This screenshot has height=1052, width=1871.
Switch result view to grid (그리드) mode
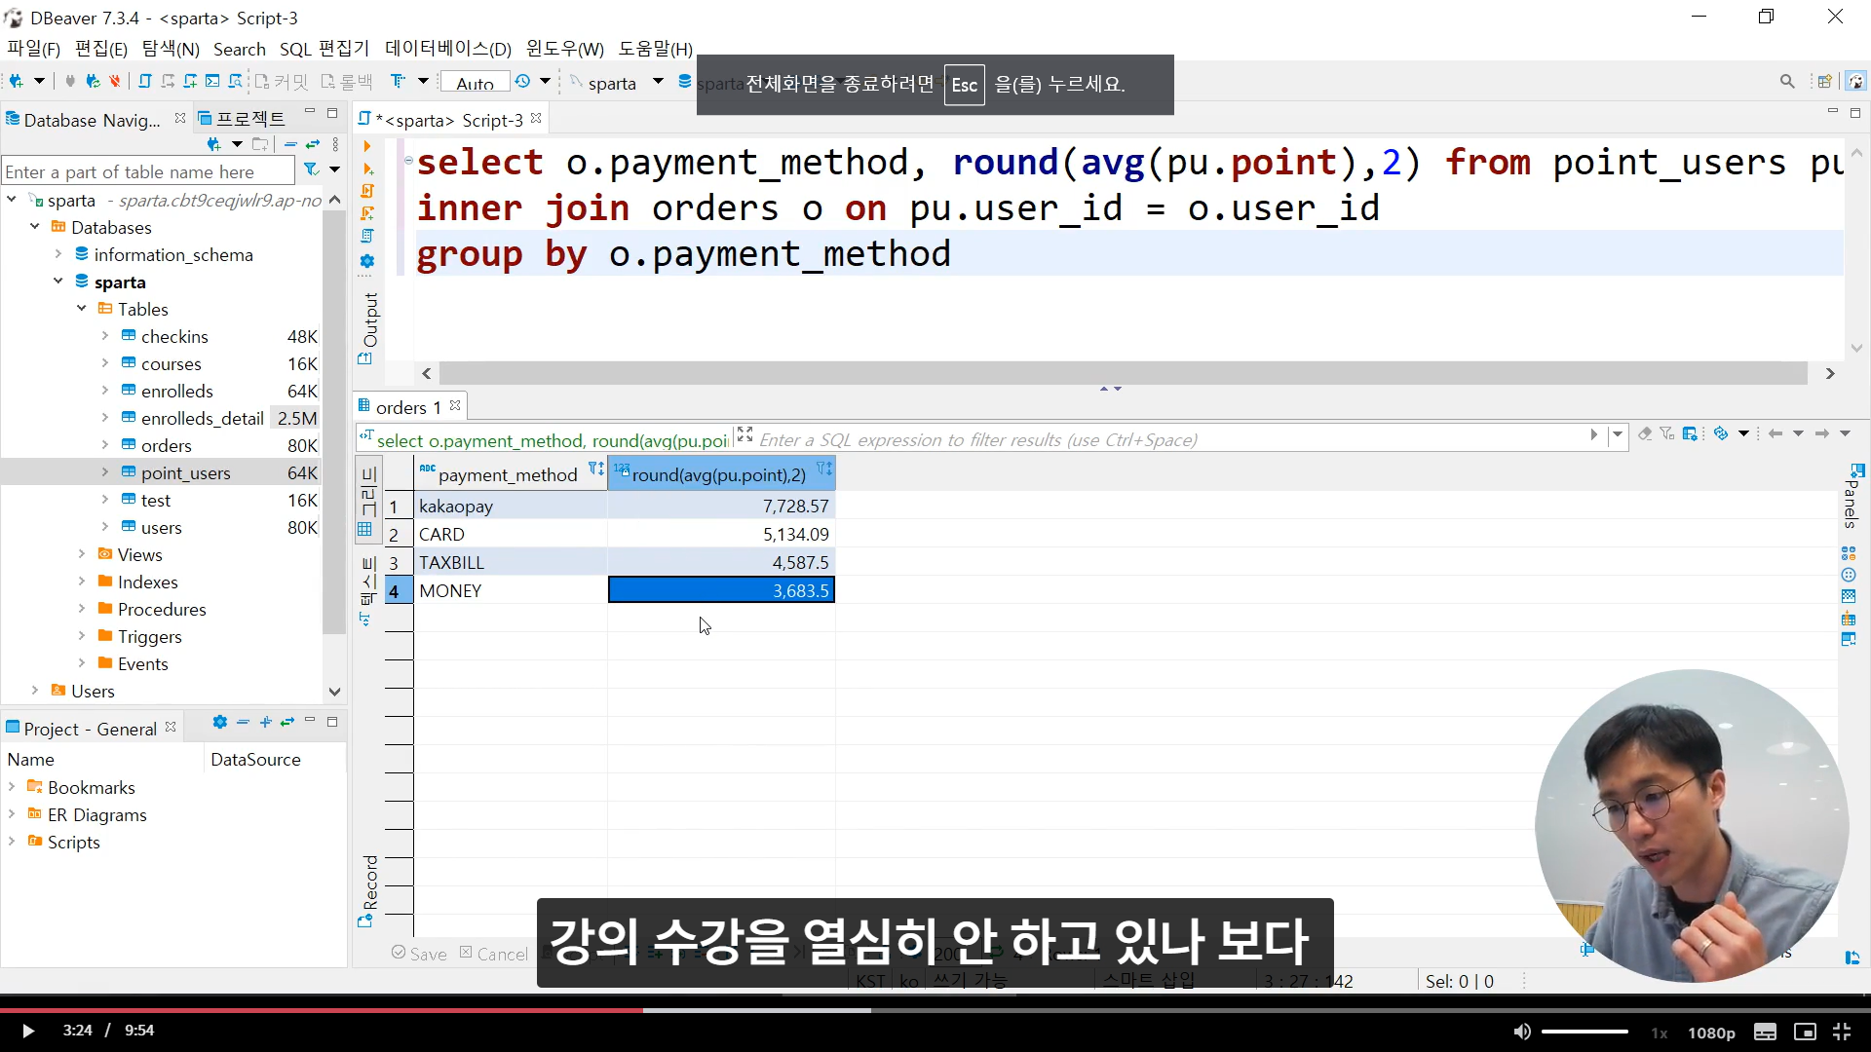(x=368, y=499)
